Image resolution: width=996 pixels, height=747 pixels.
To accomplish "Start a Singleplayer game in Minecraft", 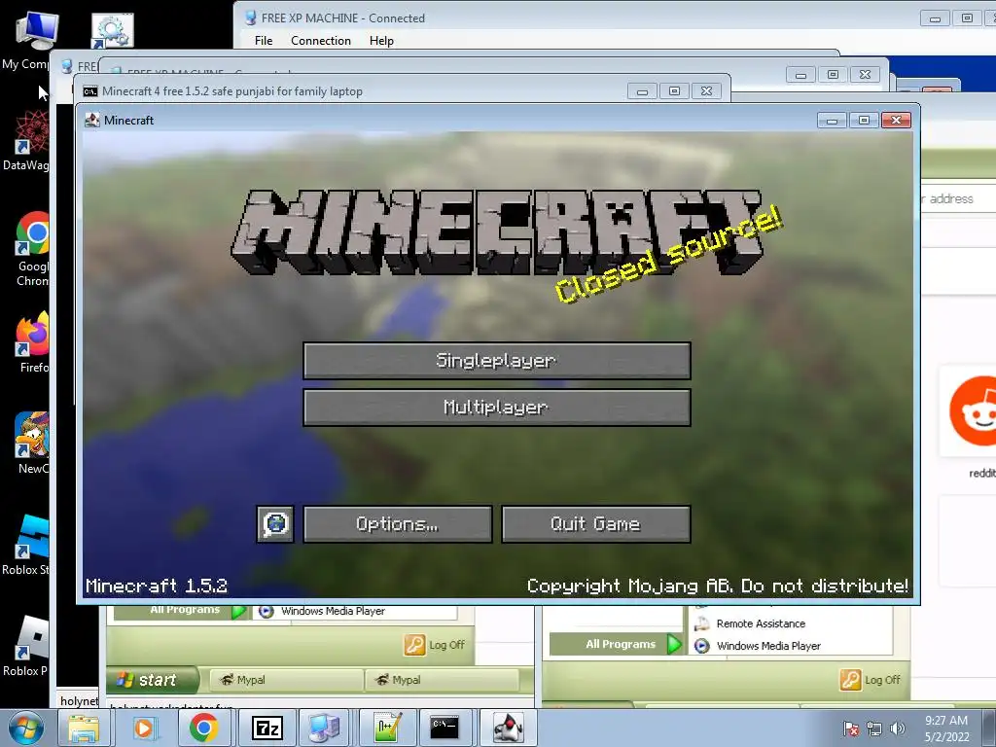I will click(x=497, y=361).
